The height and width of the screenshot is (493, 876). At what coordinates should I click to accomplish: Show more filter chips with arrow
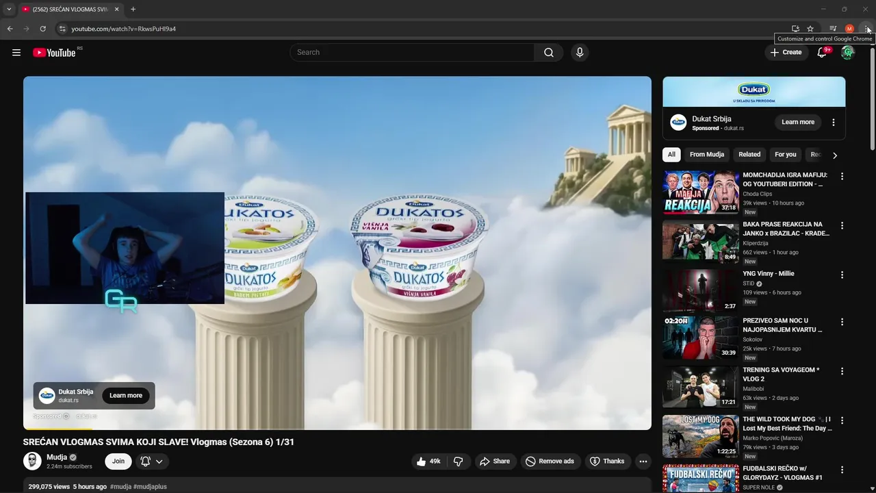coord(835,155)
